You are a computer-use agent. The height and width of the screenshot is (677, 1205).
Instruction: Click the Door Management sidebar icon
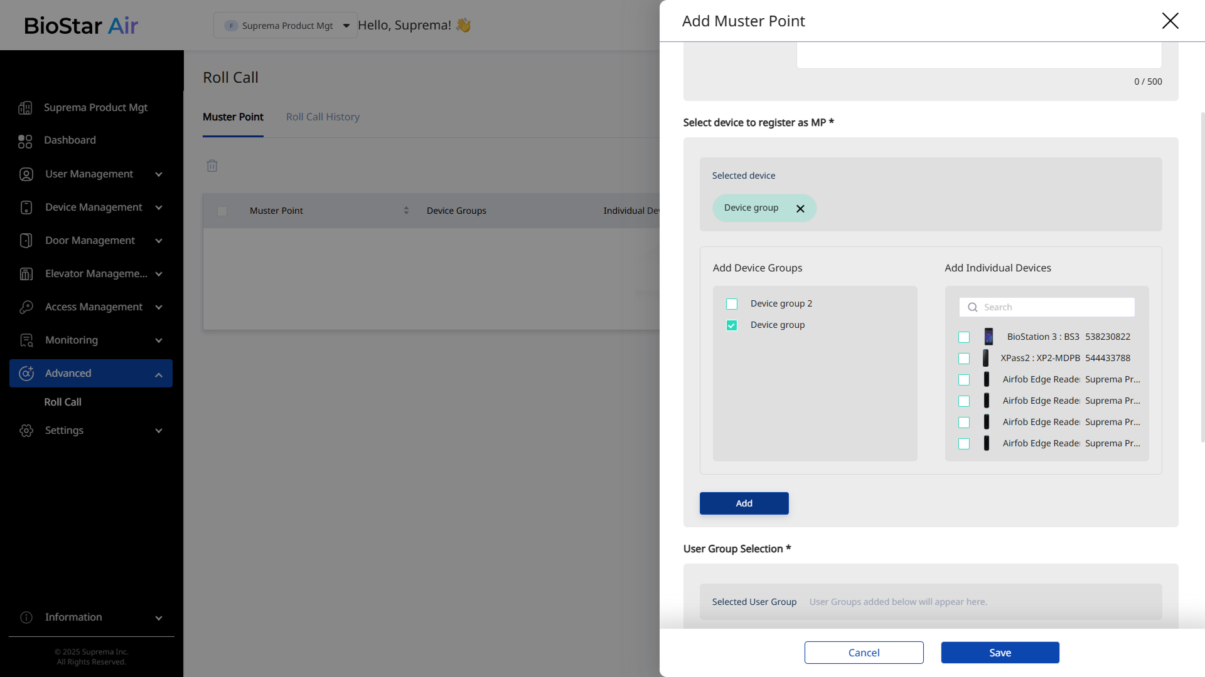[x=26, y=241]
